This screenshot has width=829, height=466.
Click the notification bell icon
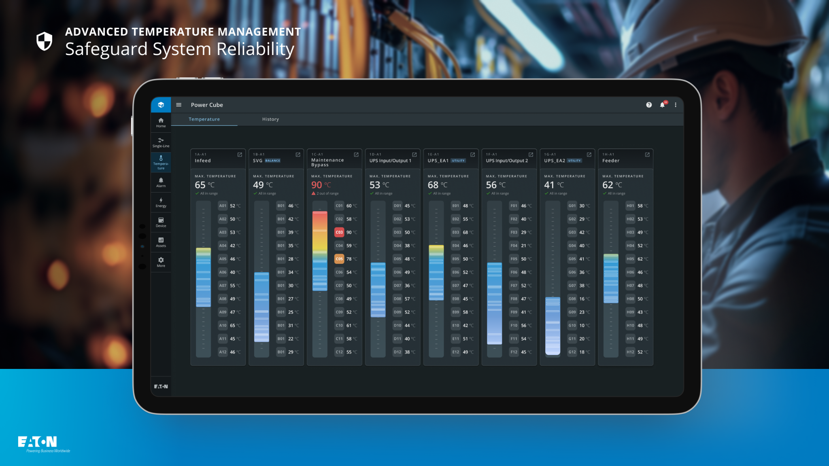(x=662, y=105)
